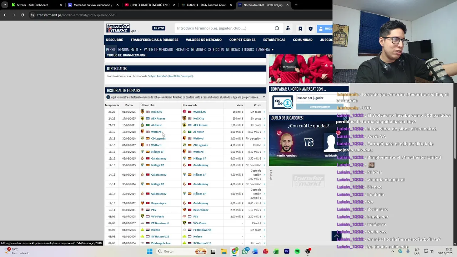Click the address bar URL

coord(77,15)
